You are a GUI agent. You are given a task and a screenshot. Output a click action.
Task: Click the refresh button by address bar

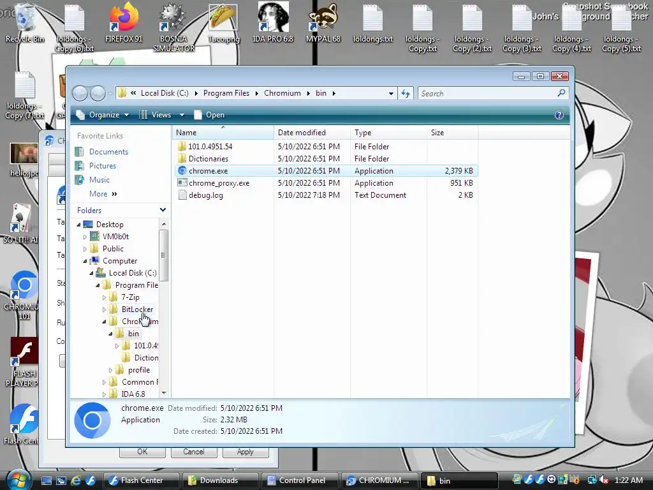pos(406,93)
